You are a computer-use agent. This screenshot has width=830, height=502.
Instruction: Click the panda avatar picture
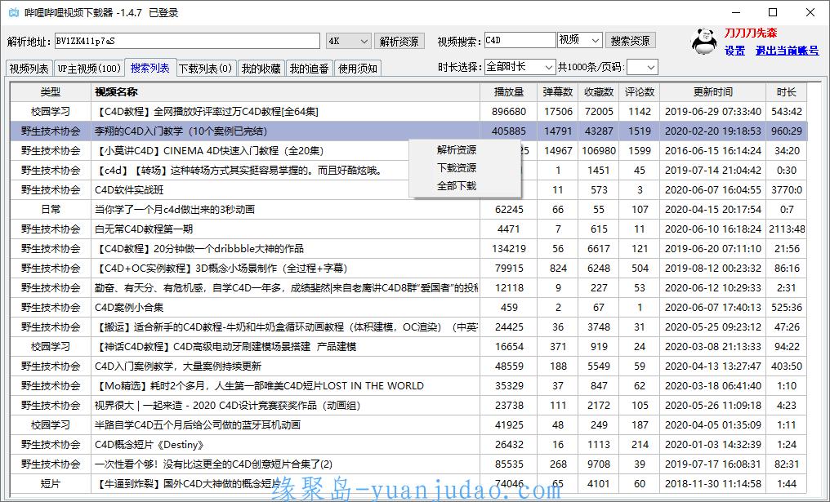click(x=704, y=42)
